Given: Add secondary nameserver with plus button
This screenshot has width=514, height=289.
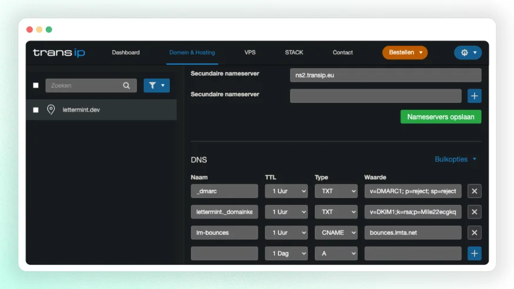Looking at the screenshot, I should [x=474, y=96].
